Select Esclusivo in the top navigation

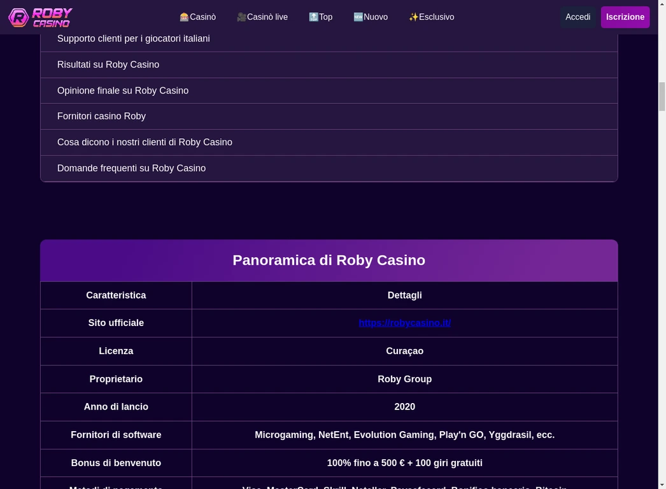pyautogui.click(x=436, y=17)
